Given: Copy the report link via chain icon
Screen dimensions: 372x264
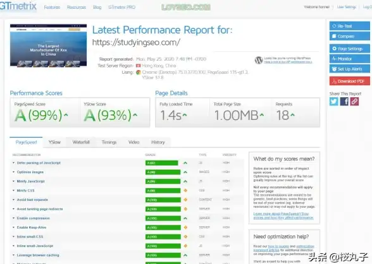Looking at the screenshot, I should 354,102.
